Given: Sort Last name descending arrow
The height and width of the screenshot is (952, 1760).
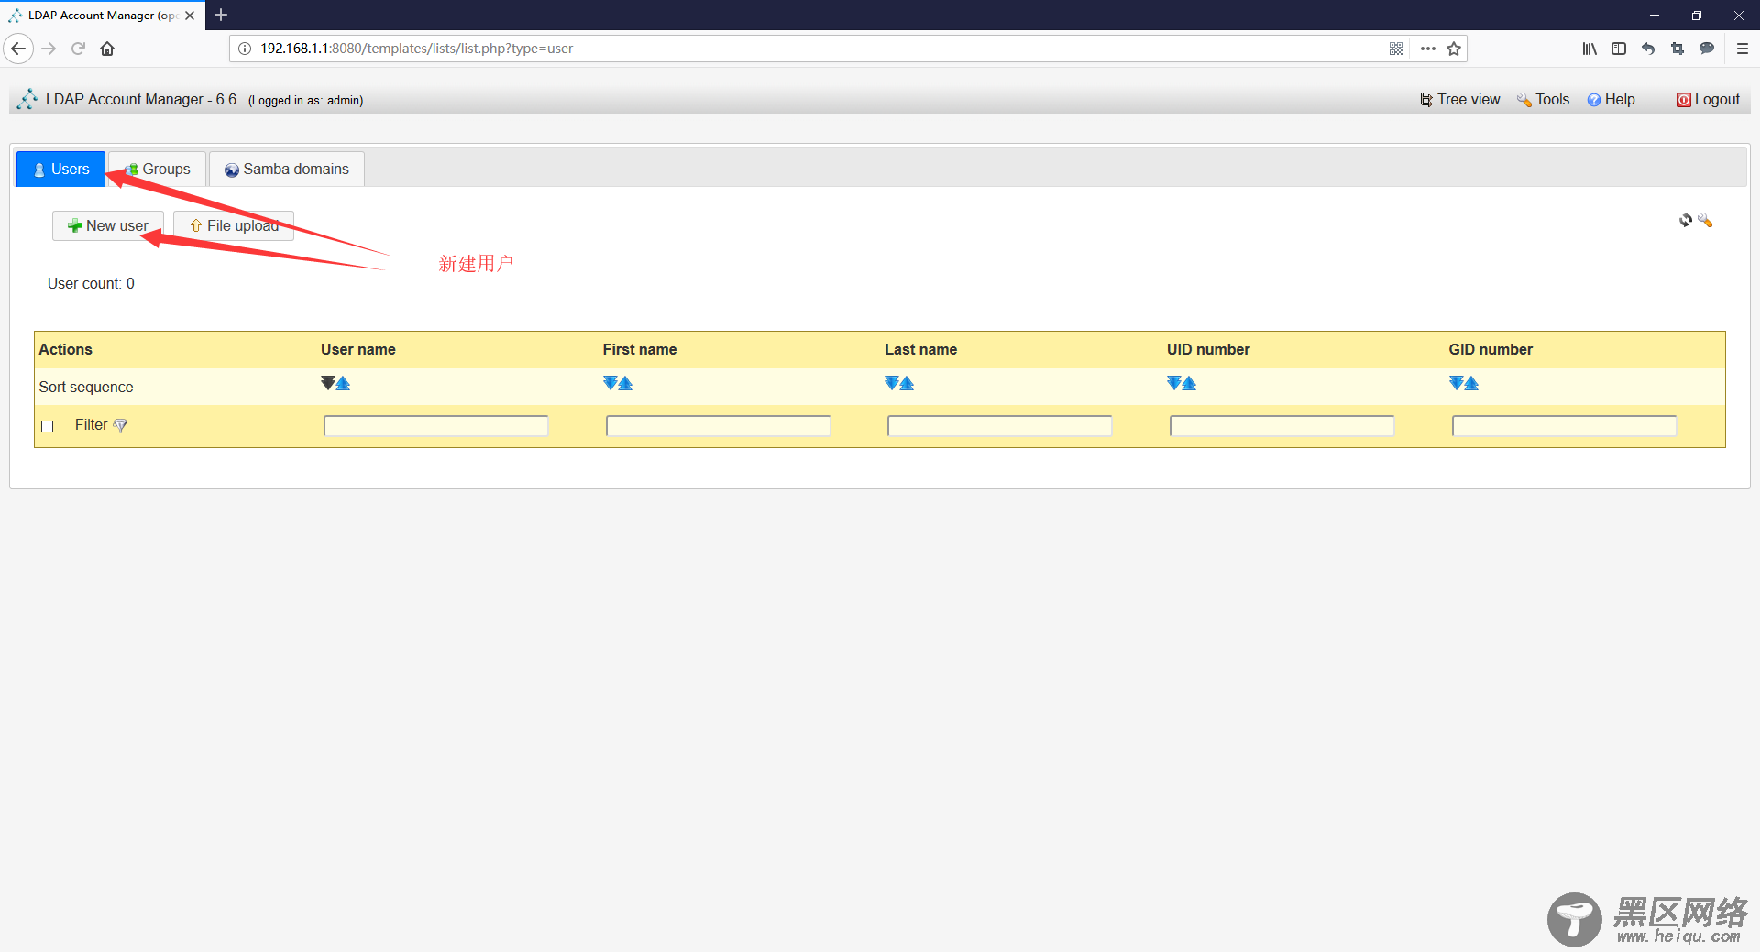Looking at the screenshot, I should pyautogui.click(x=892, y=383).
